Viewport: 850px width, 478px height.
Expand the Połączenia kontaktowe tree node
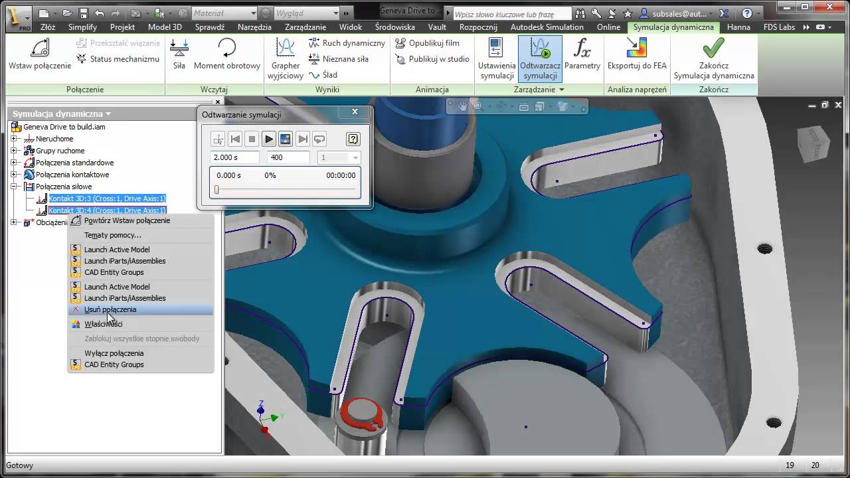(x=14, y=175)
